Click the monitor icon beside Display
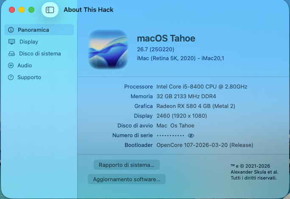 (11, 42)
